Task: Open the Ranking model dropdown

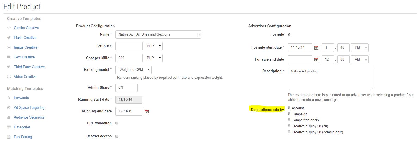Action: pos(133,70)
